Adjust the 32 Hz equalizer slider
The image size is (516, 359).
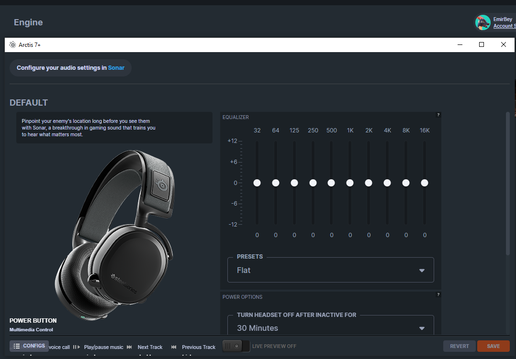click(x=257, y=183)
